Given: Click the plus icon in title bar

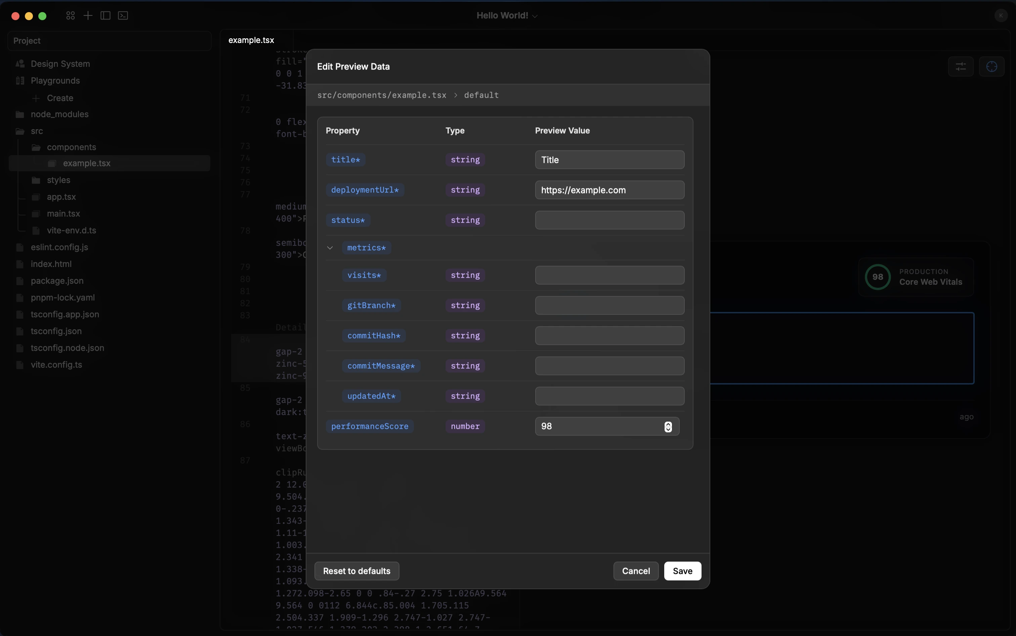Looking at the screenshot, I should tap(88, 15).
